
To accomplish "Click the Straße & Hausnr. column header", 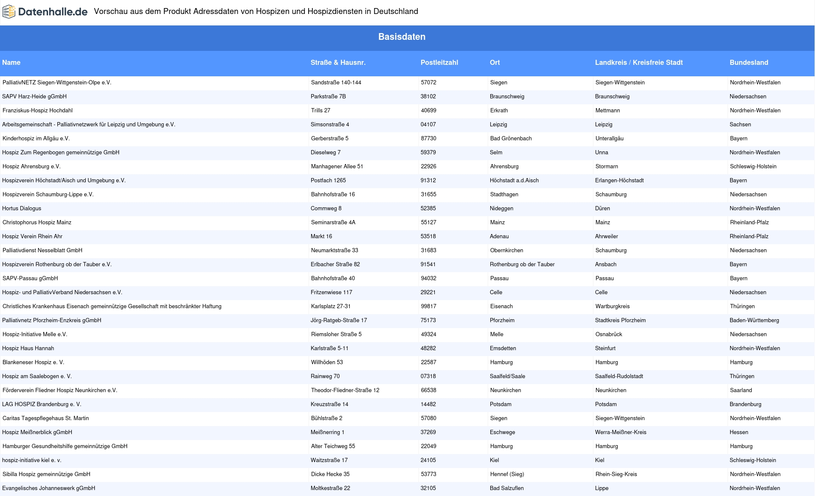I will pyautogui.click(x=338, y=62).
